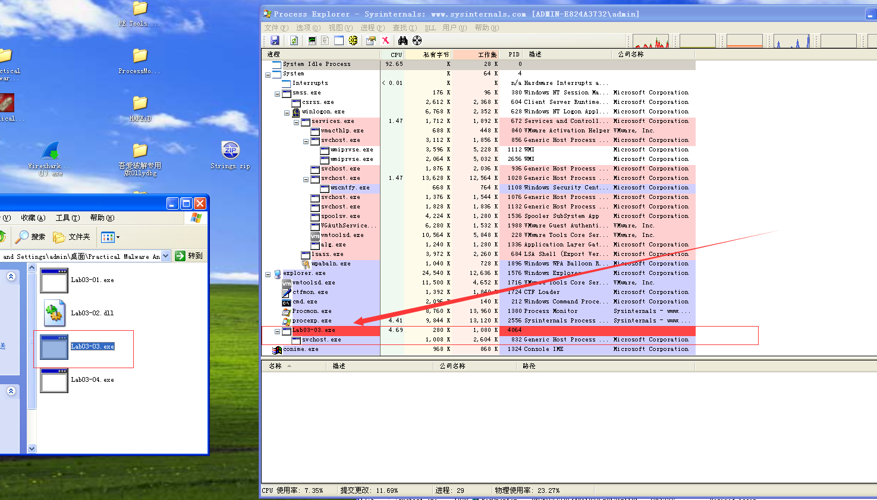This screenshot has height=500, width=877.
Task: Open the 选项(O) menu
Action: click(308, 28)
